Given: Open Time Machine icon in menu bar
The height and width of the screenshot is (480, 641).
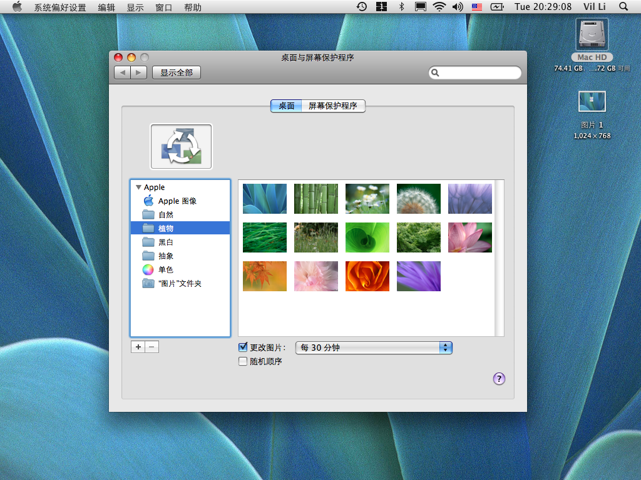Looking at the screenshot, I should point(362,7).
